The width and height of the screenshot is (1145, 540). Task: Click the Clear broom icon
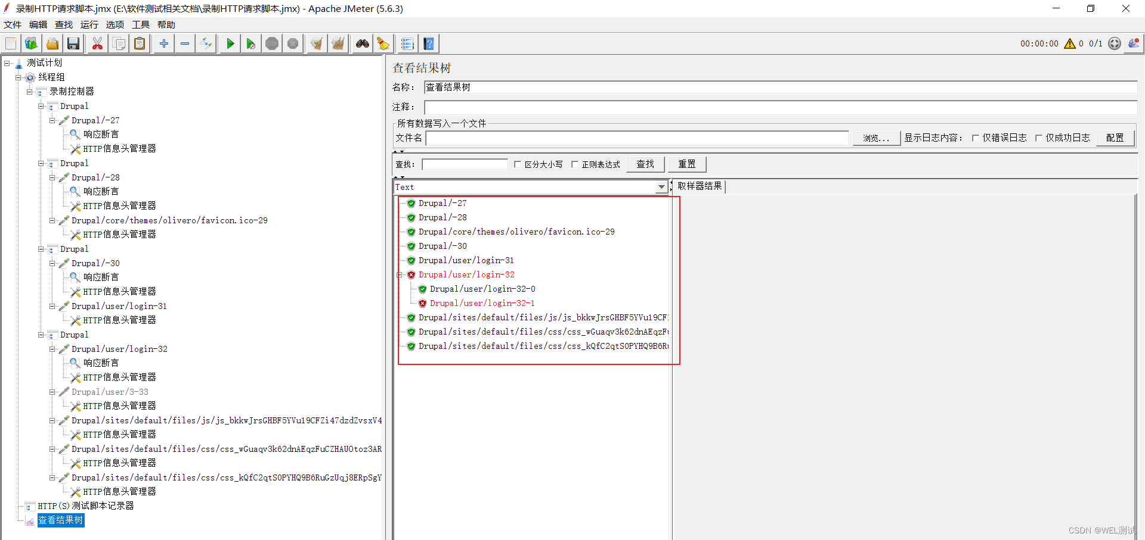click(317, 43)
